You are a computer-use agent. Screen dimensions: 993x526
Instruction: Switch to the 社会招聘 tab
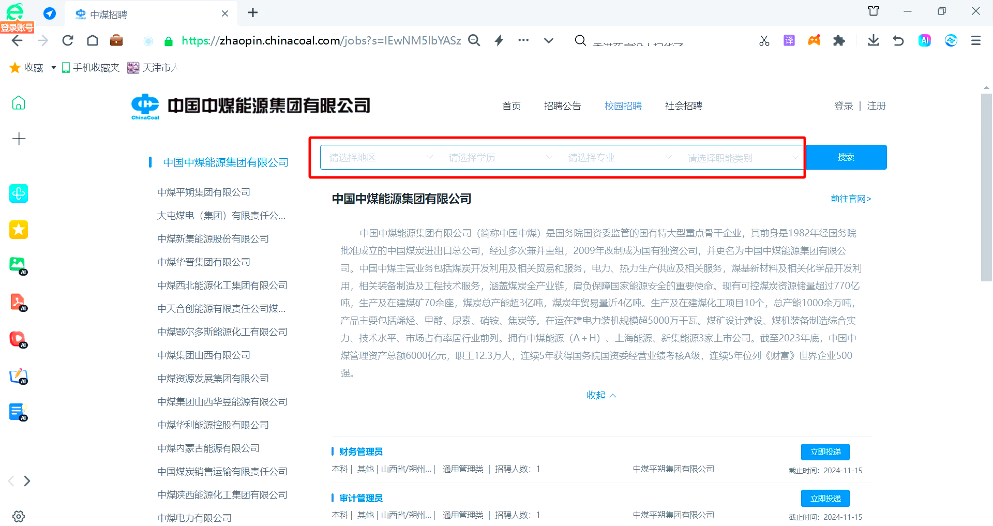[683, 106]
